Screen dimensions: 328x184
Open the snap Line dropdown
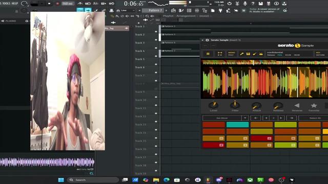(x=128, y=10)
